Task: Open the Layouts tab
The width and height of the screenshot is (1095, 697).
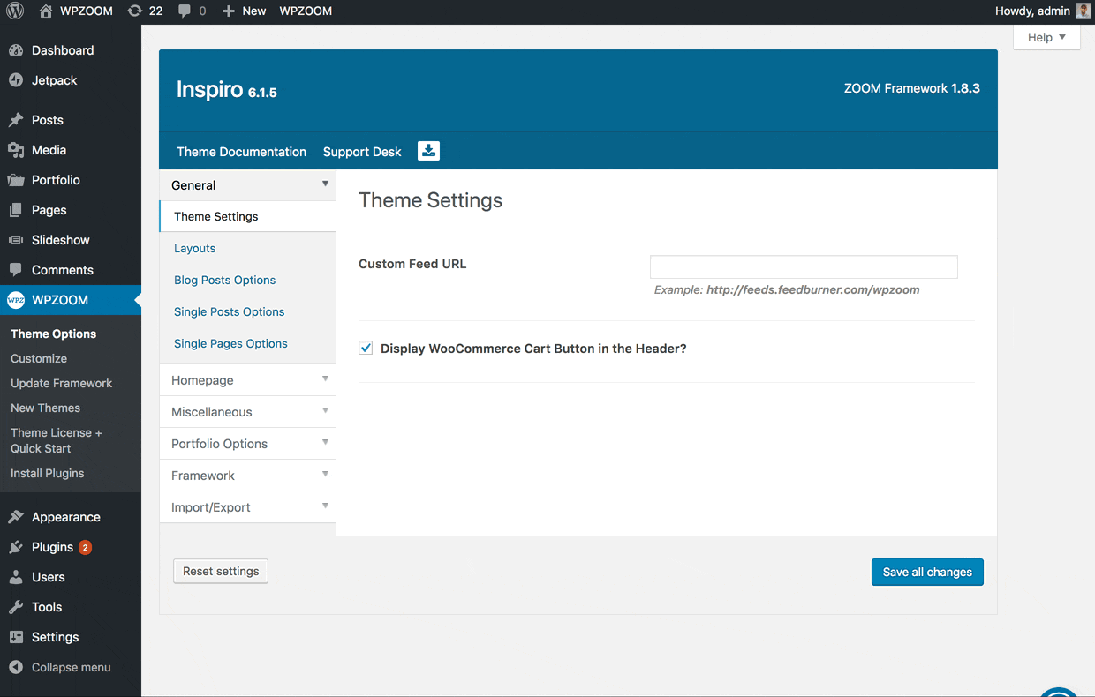Action: [194, 248]
